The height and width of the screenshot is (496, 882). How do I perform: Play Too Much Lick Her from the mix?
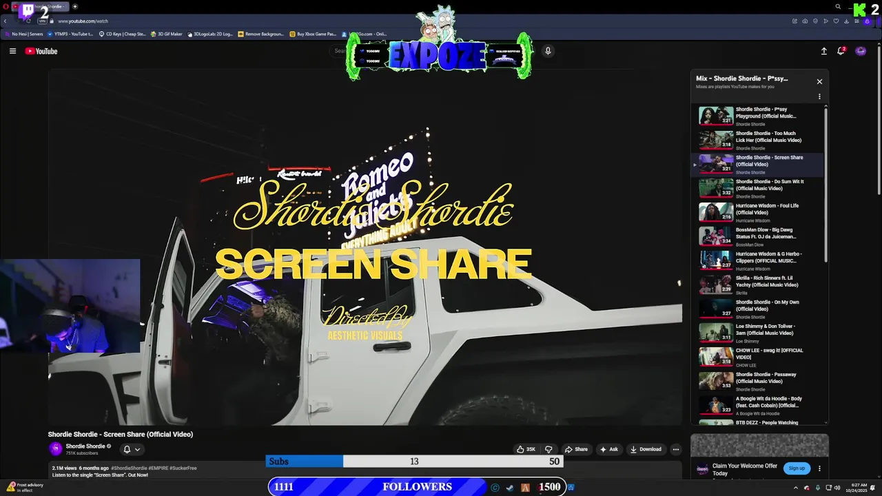tap(758, 140)
